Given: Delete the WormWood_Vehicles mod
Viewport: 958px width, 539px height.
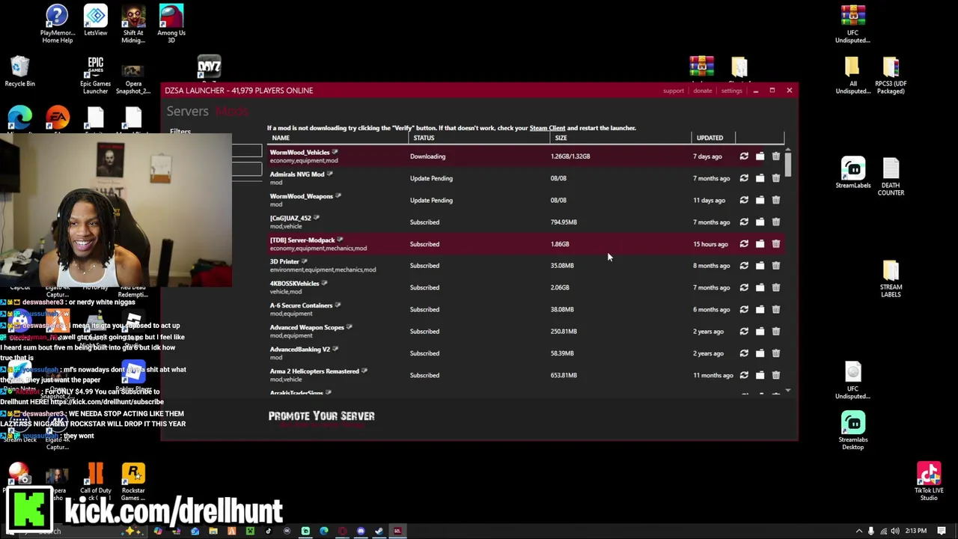Looking at the screenshot, I should (x=776, y=156).
